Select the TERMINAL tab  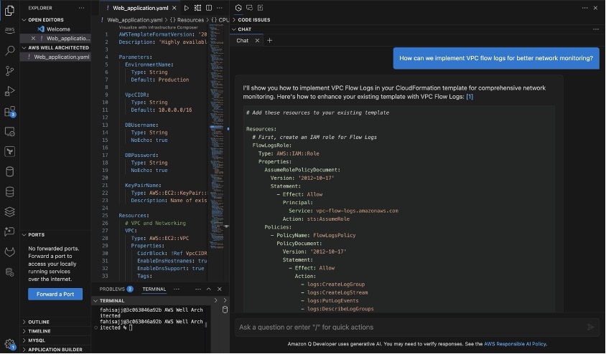coord(154,289)
